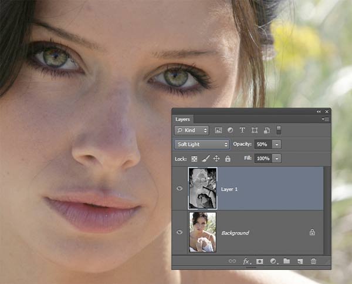Image resolution: width=352 pixels, height=284 pixels.
Task: Add a layer style with fx icon
Action: point(246,261)
